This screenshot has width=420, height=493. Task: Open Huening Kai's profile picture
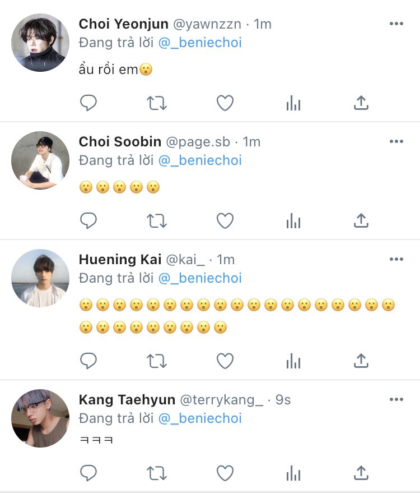tap(40, 278)
